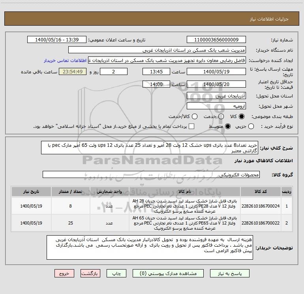Click the buyer notes 'توضیحات خریدار' text area

150,247
